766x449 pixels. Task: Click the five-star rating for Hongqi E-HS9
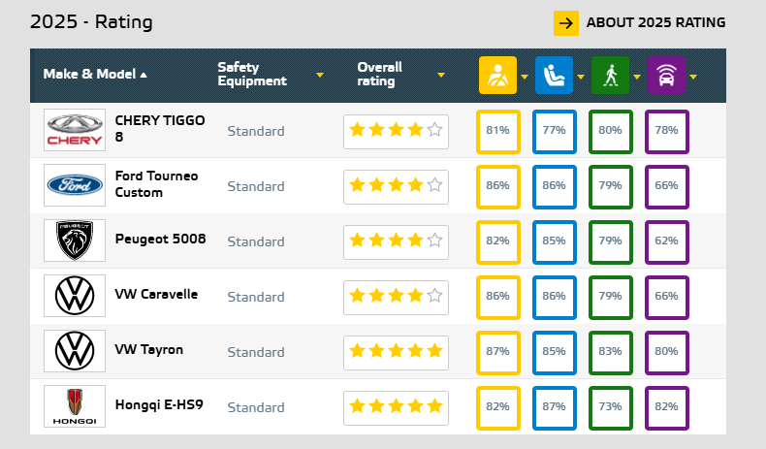click(x=396, y=407)
